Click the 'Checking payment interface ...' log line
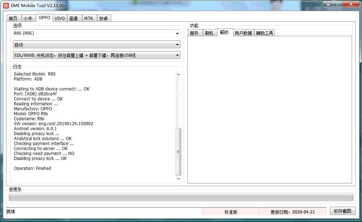The image size is (362, 222). click(x=44, y=144)
